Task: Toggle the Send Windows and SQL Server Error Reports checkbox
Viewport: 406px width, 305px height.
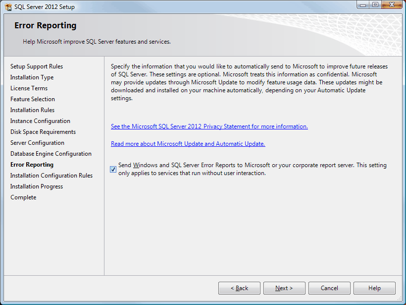Action: pos(113,169)
